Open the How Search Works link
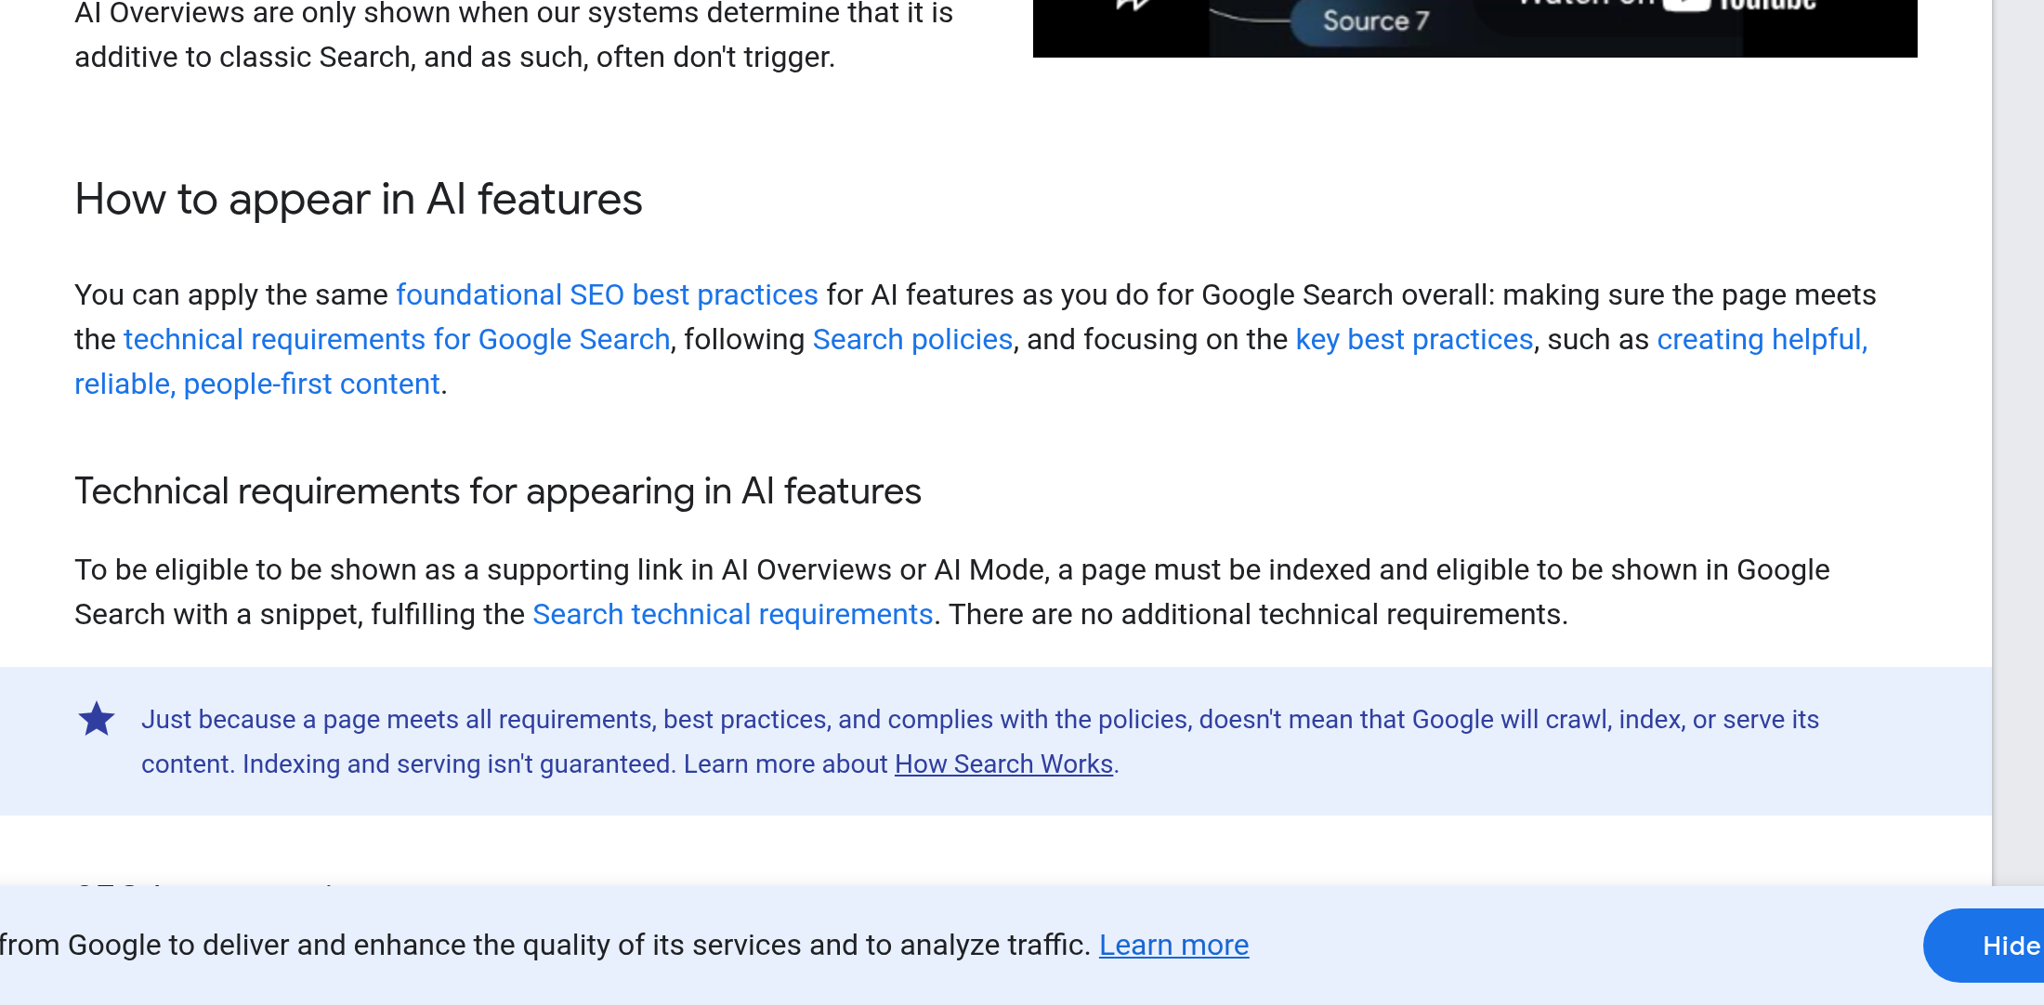2044x1005 pixels. tap(1003, 764)
